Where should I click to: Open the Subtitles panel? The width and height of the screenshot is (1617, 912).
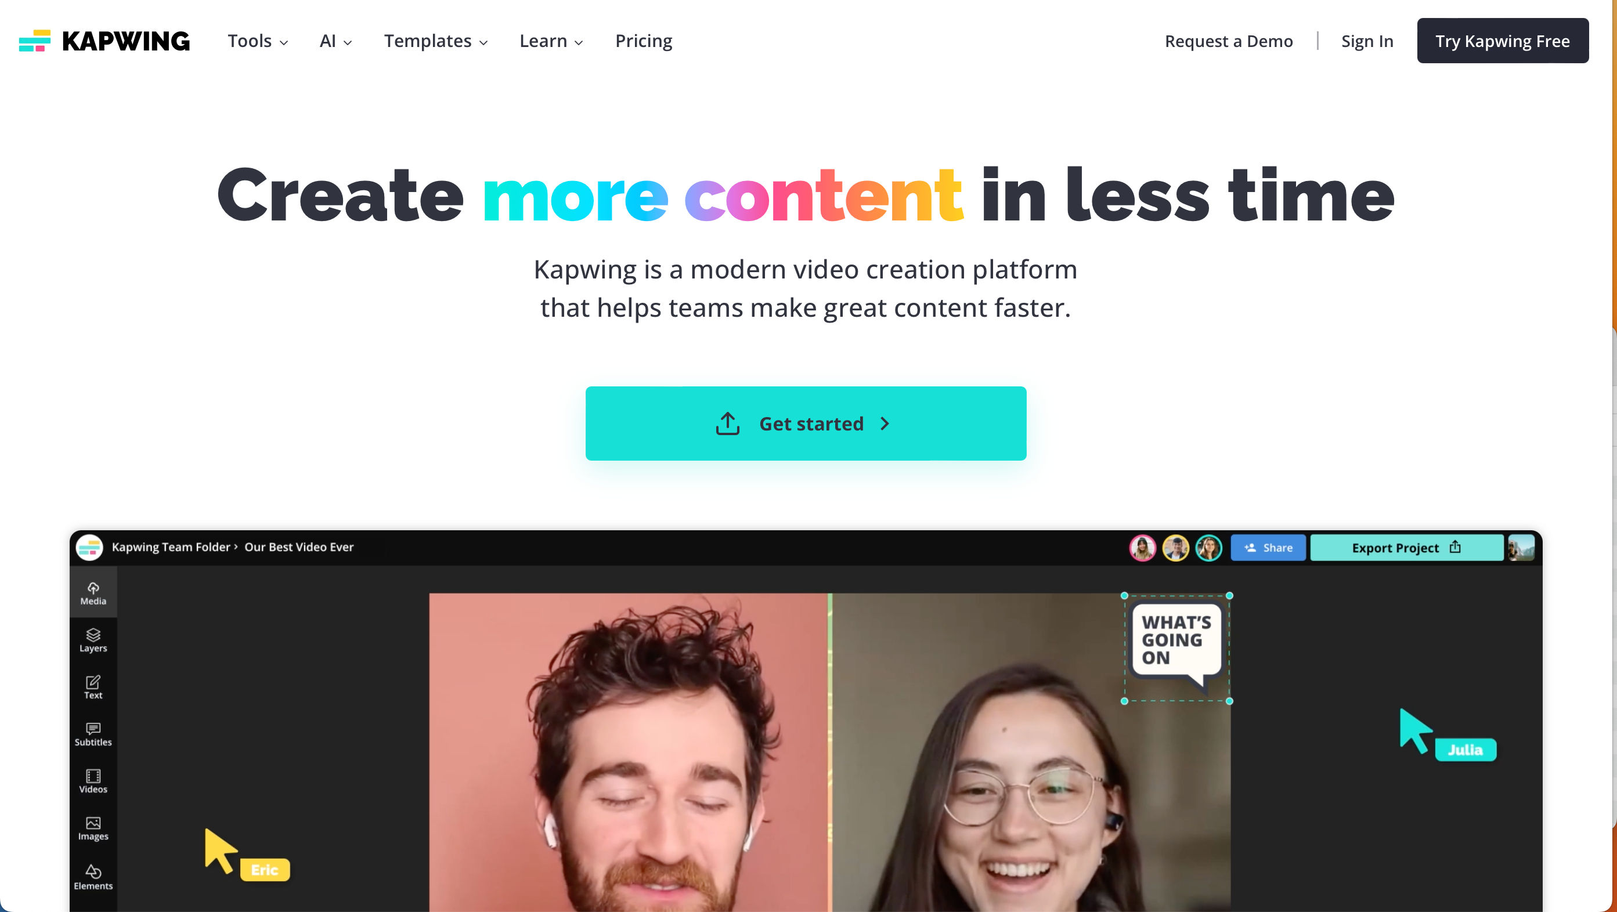pos(92,733)
